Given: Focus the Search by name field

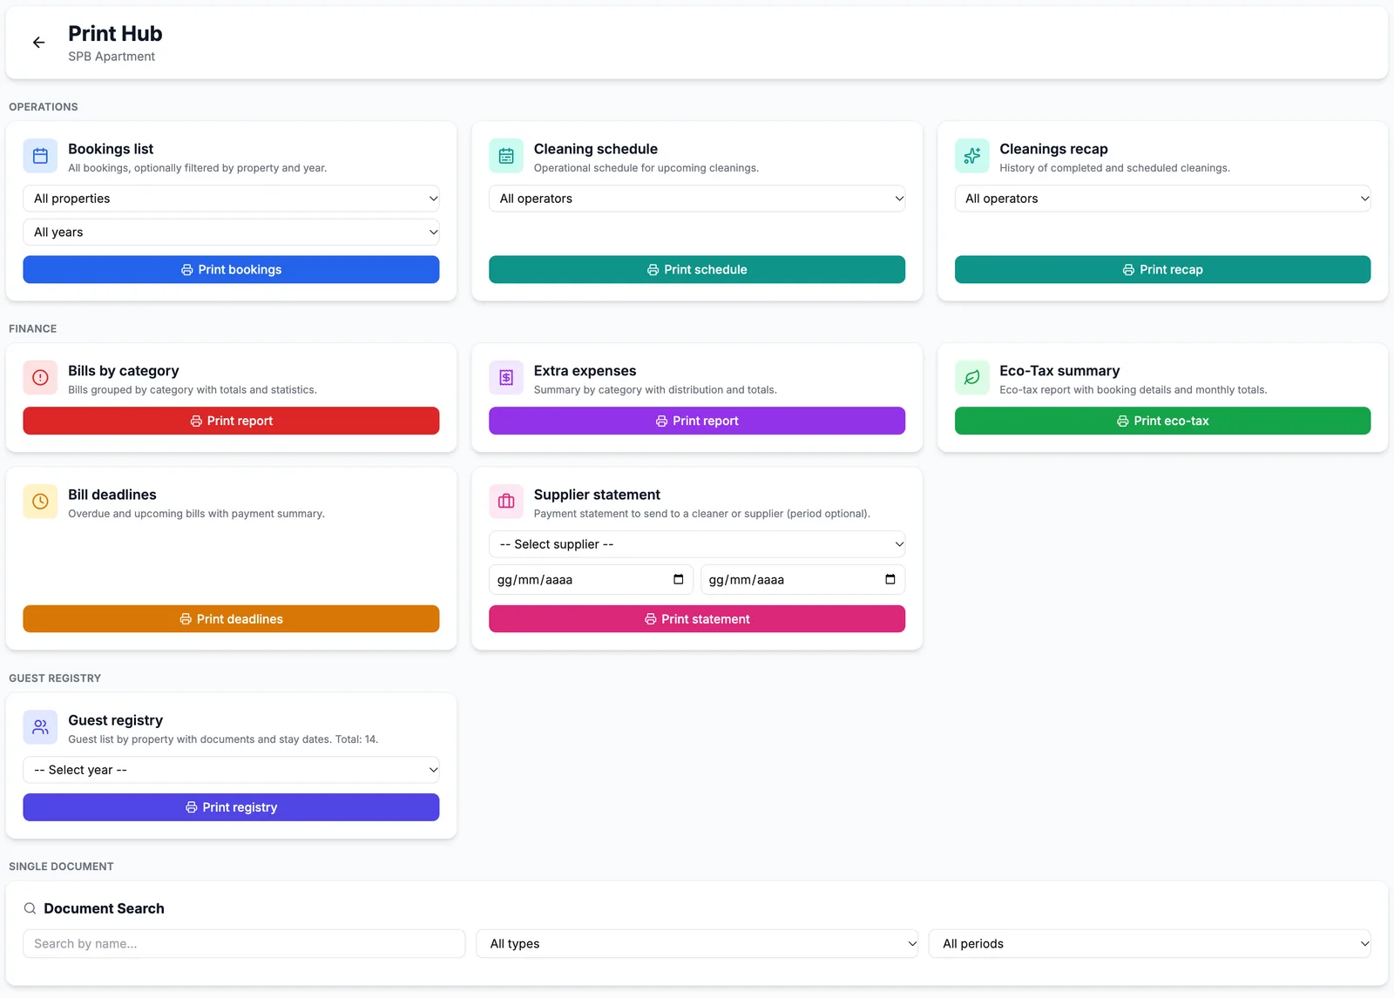Looking at the screenshot, I should pyautogui.click(x=244, y=944).
